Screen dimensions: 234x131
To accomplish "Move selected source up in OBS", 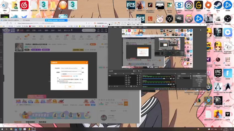I will [134, 86].
